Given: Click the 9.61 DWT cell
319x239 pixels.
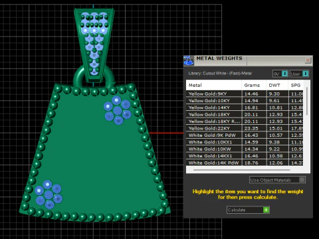Looking at the screenshot, I should pos(277,101).
